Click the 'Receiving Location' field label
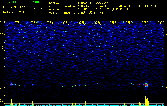 click(62, 6)
